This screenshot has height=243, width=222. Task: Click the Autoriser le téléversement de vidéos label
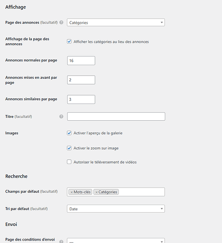pyautogui.click(x=105, y=162)
